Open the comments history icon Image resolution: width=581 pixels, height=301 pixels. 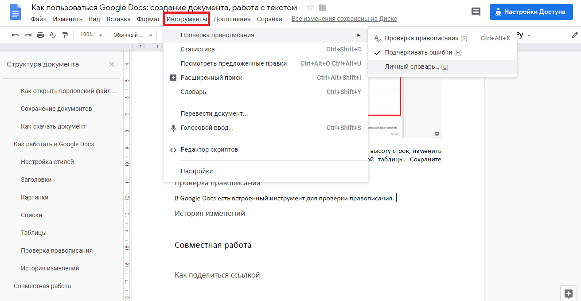(476, 12)
